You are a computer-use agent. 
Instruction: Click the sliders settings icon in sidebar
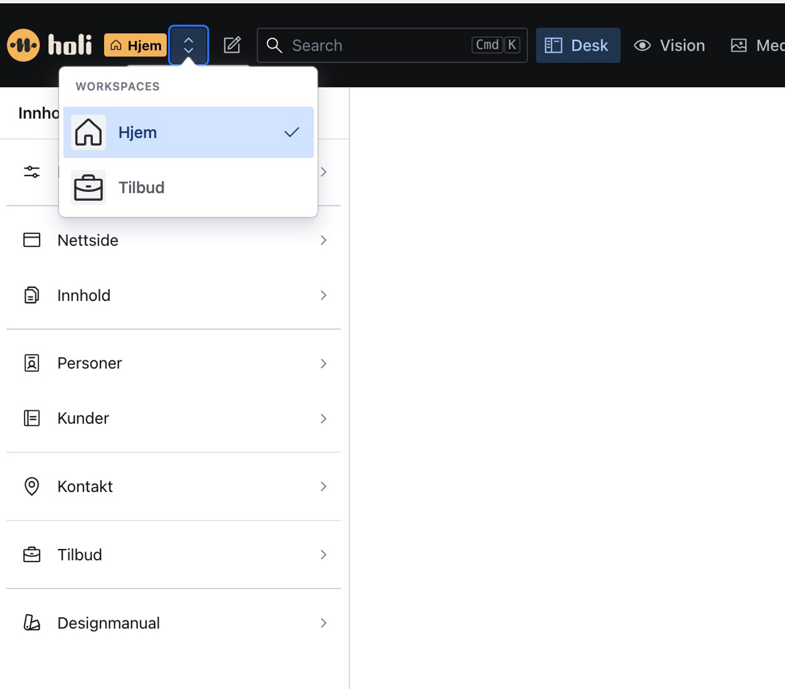(32, 172)
